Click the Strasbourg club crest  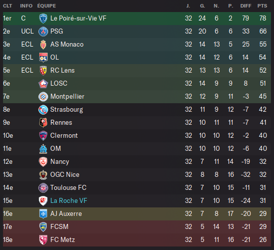pyautogui.click(x=43, y=110)
